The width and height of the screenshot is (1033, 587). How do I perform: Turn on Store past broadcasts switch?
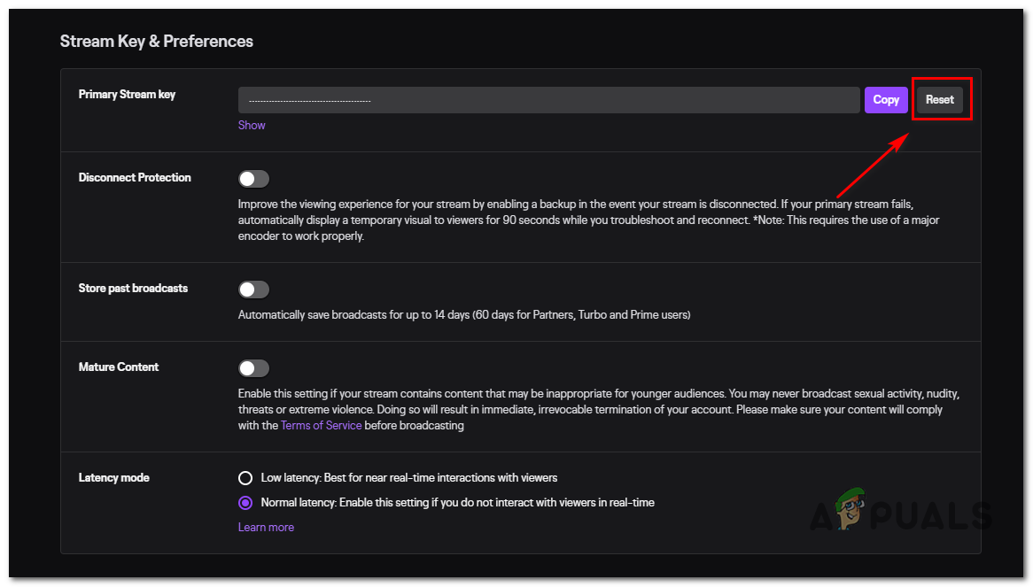[x=253, y=290]
